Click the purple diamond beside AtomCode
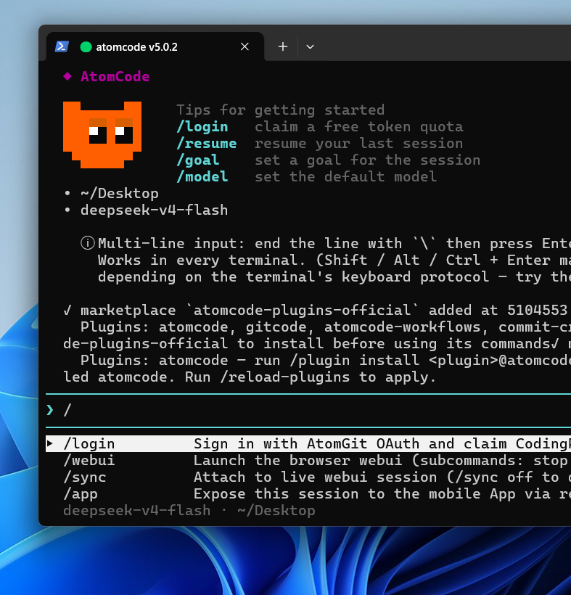571x595 pixels. click(67, 76)
